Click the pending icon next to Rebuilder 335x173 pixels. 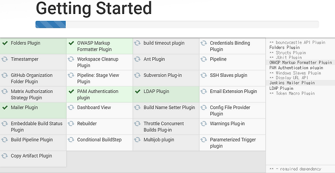tap(71, 124)
